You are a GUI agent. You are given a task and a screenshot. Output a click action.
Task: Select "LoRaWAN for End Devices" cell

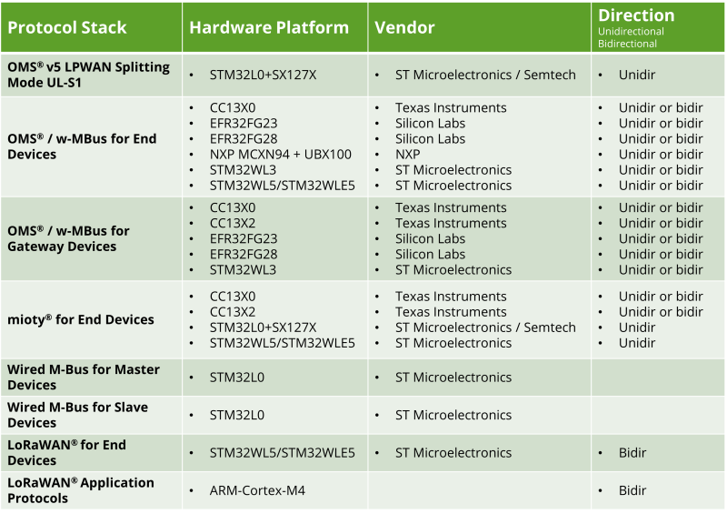(92, 453)
